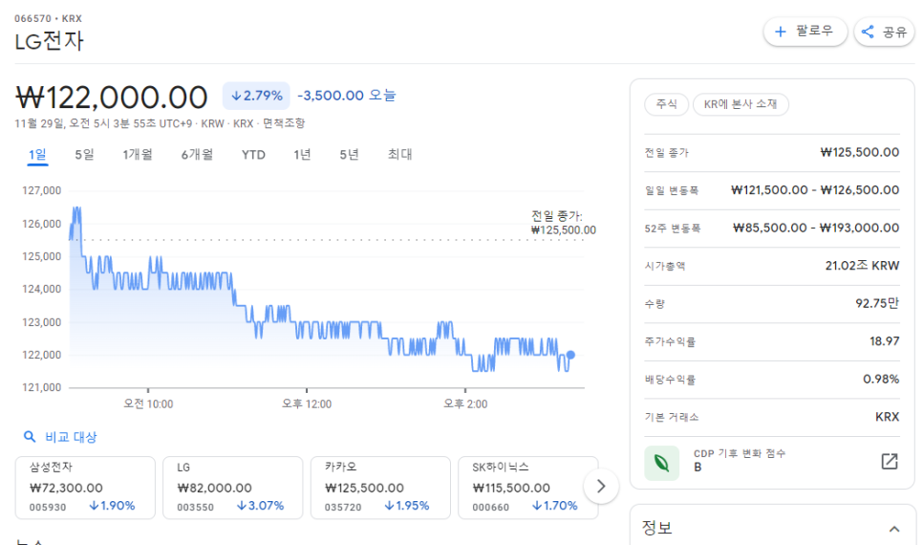Click the ₩122,000.00 current price
923x545 pixels.
click(x=111, y=98)
